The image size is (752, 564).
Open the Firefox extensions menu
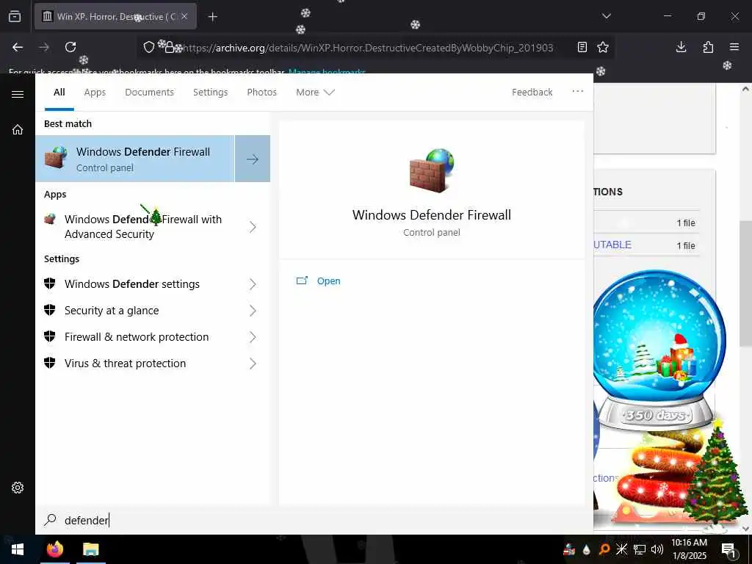coord(708,47)
